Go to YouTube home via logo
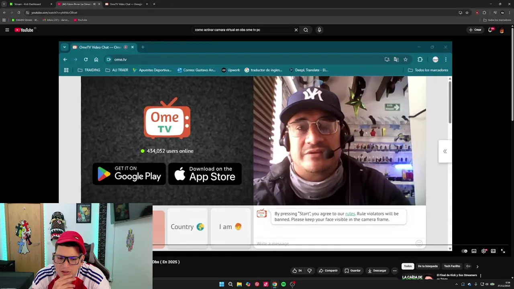Screen dimensions: 514x289 click(24, 30)
